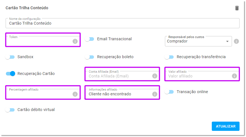Enable Recuperação transferência switch
246x137 pixels.
(x=169, y=57)
